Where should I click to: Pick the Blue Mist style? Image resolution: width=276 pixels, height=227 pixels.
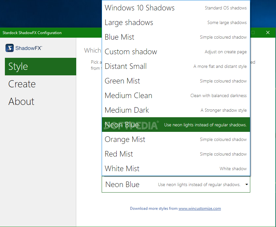[176, 37]
